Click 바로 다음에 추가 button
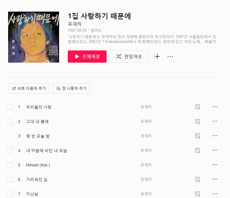This screenshot has width=230, height=198. tap(29, 88)
